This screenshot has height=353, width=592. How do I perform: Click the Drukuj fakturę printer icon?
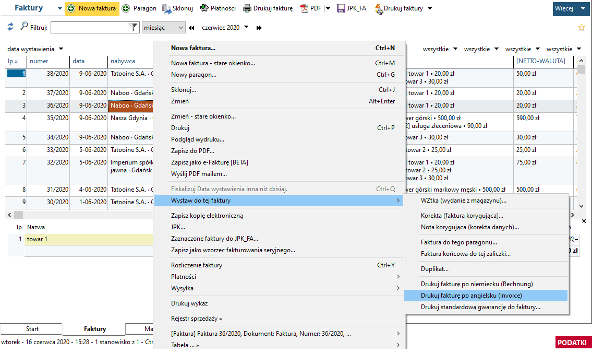tap(247, 8)
